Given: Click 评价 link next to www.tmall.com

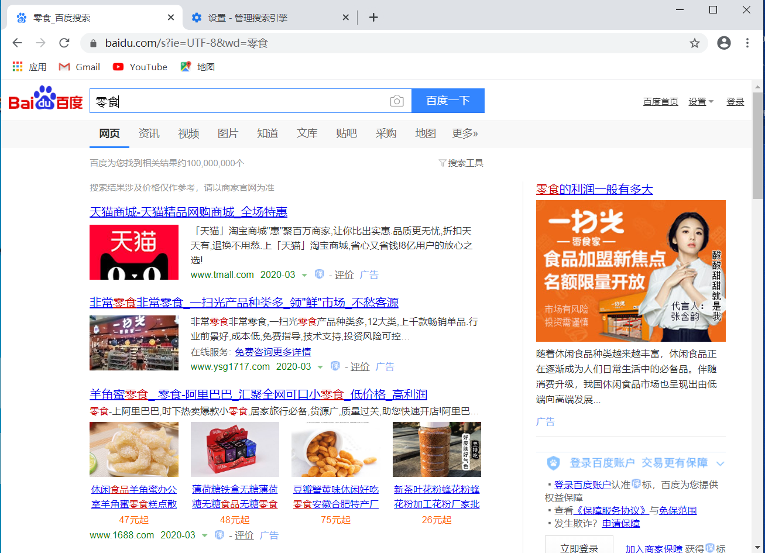Looking at the screenshot, I should pos(344,274).
